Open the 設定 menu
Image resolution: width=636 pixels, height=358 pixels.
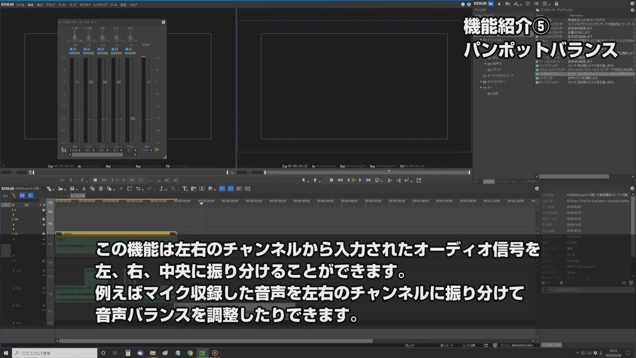123,4
